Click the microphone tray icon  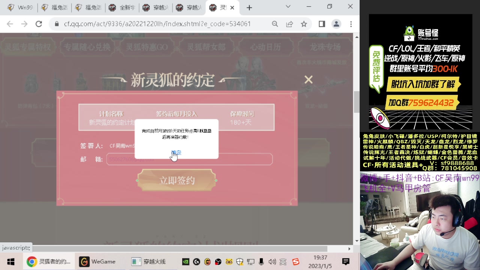coord(261,262)
